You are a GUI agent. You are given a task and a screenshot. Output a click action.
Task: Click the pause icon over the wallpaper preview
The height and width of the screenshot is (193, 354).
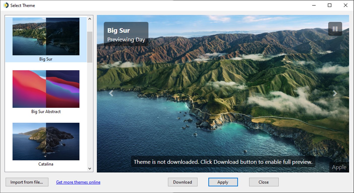pyautogui.click(x=335, y=29)
